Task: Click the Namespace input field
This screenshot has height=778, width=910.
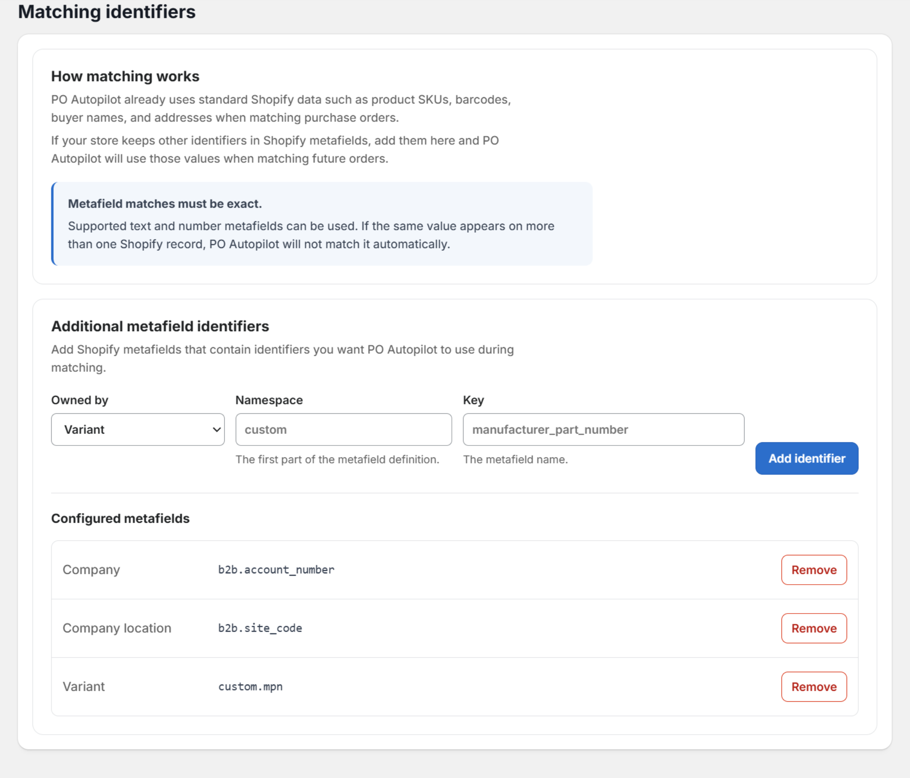Action: pyautogui.click(x=343, y=429)
